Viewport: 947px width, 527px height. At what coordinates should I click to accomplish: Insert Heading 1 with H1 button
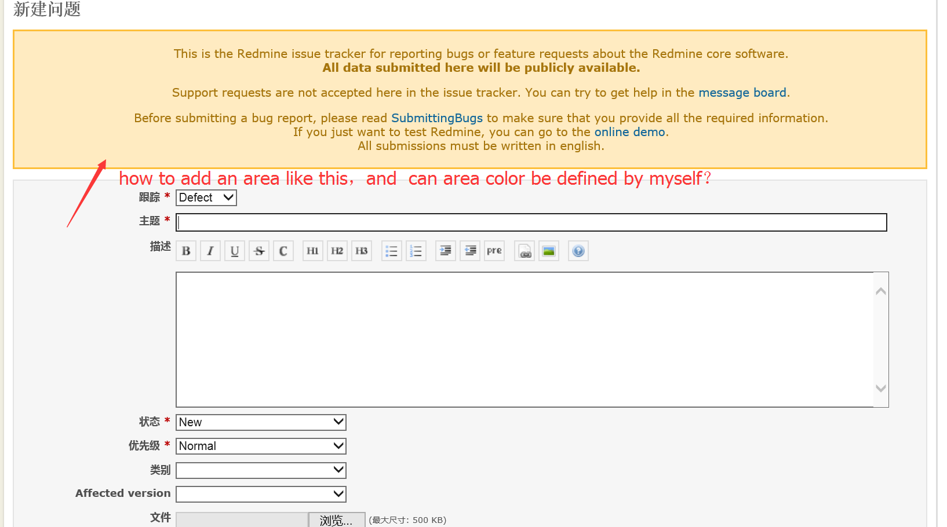point(313,251)
